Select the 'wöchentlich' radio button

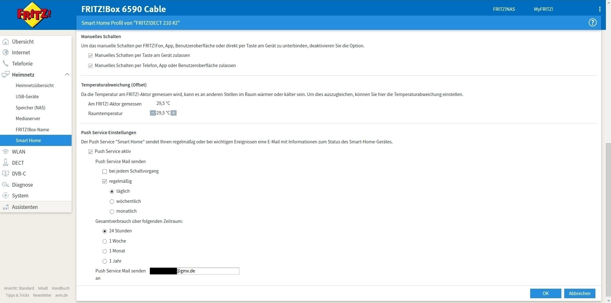click(112, 202)
